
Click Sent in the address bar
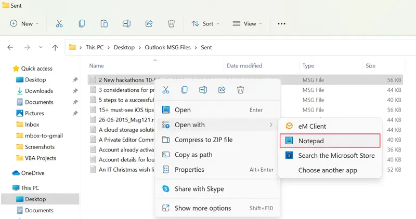click(206, 47)
